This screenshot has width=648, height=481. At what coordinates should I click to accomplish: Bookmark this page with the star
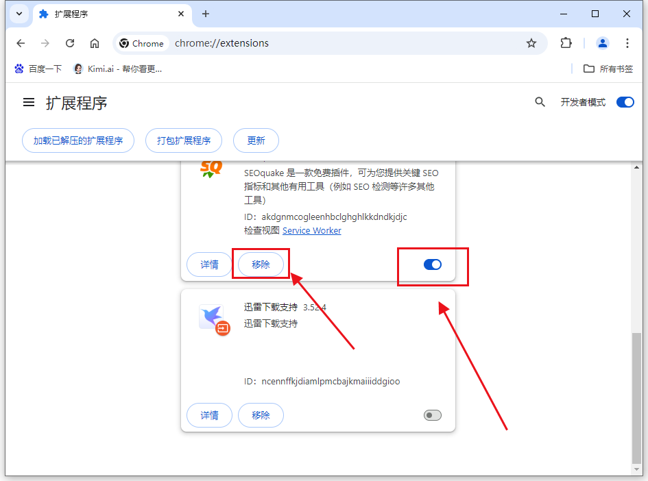coord(531,43)
